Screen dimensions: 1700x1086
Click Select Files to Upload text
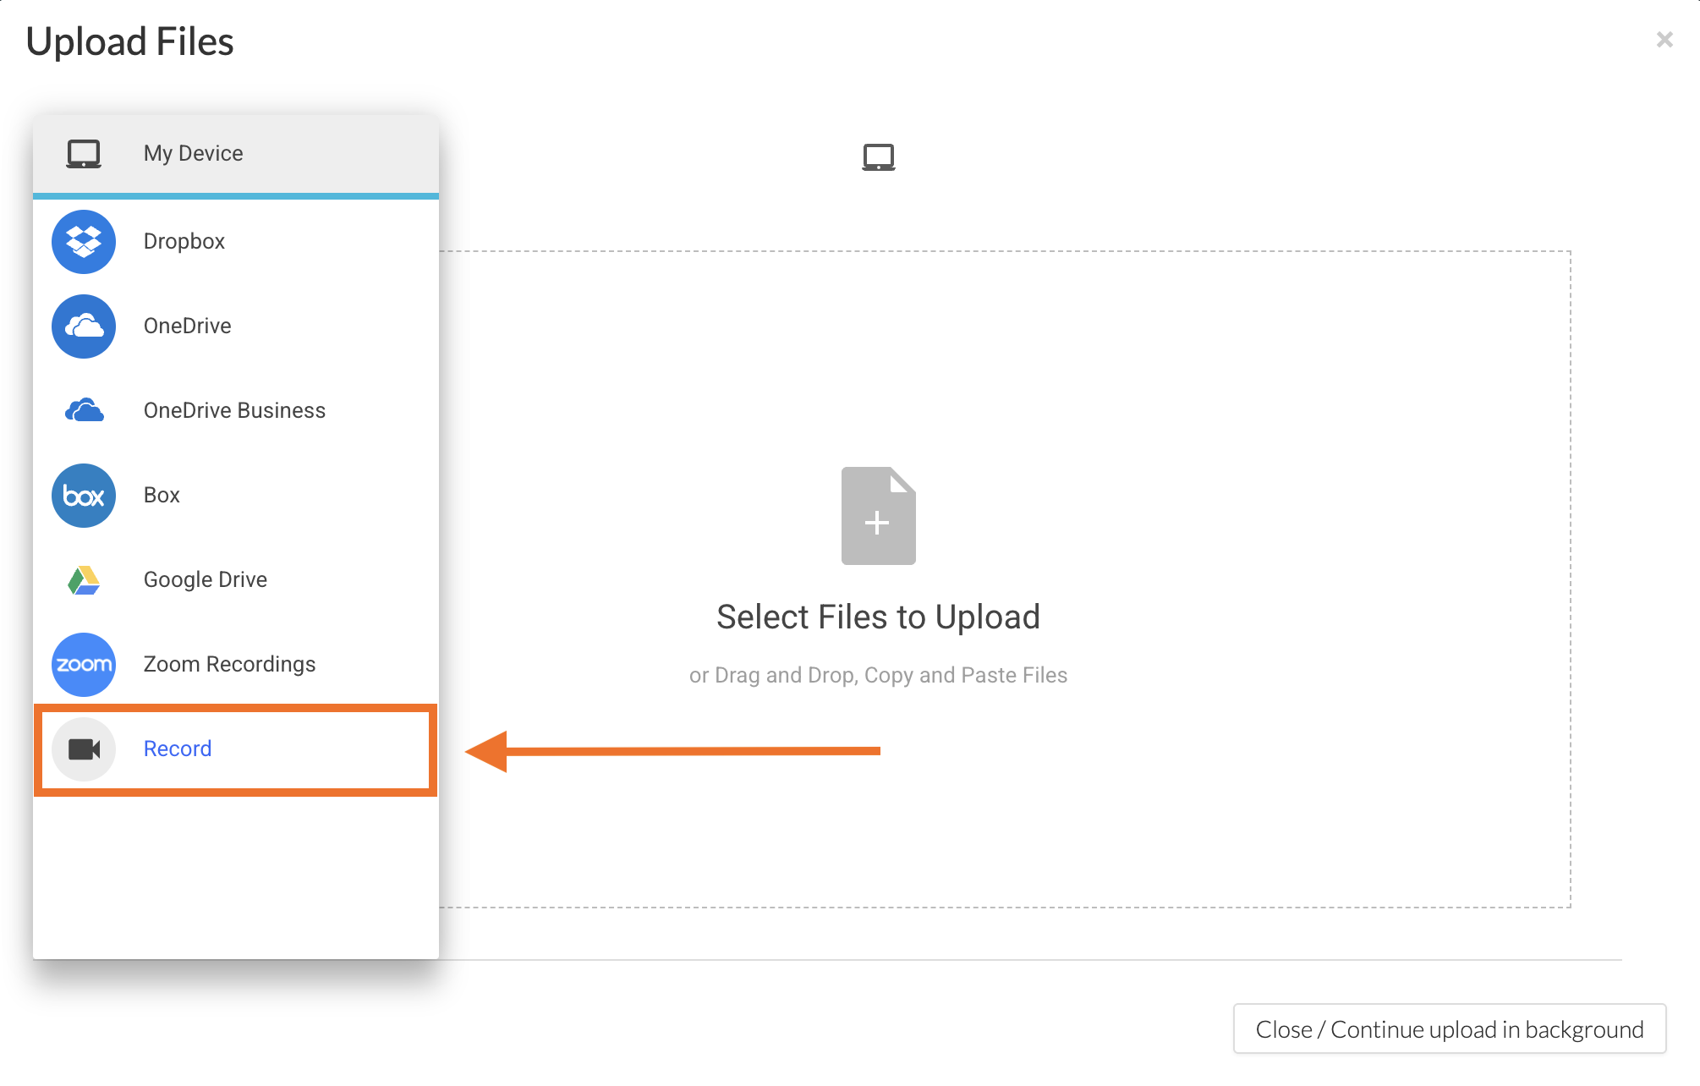[x=878, y=617]
